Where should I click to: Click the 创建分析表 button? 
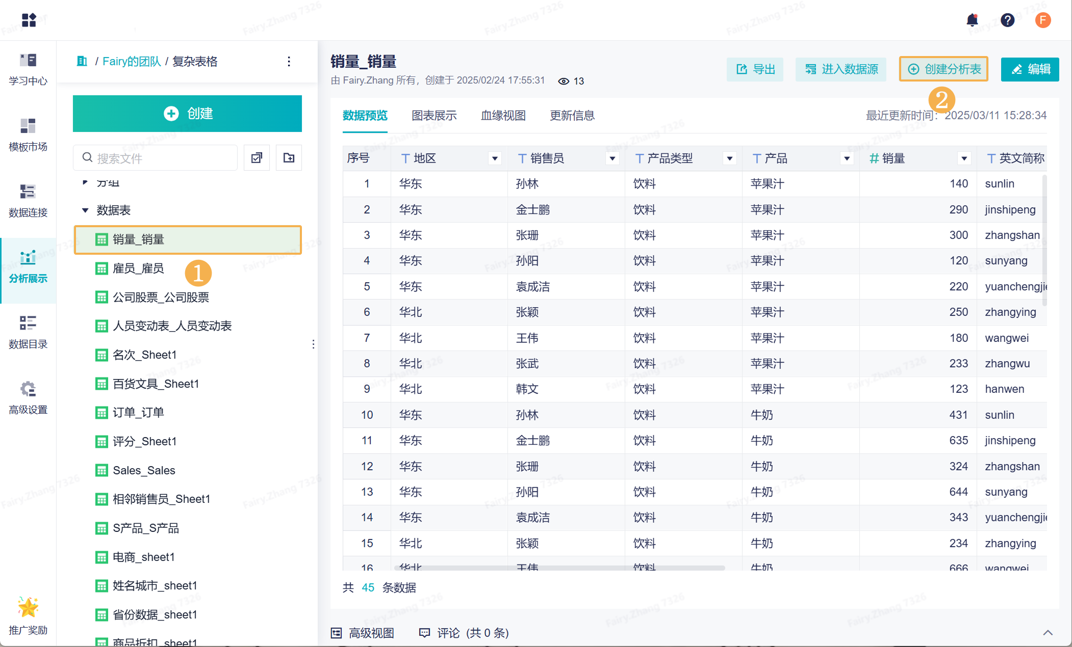943,69
